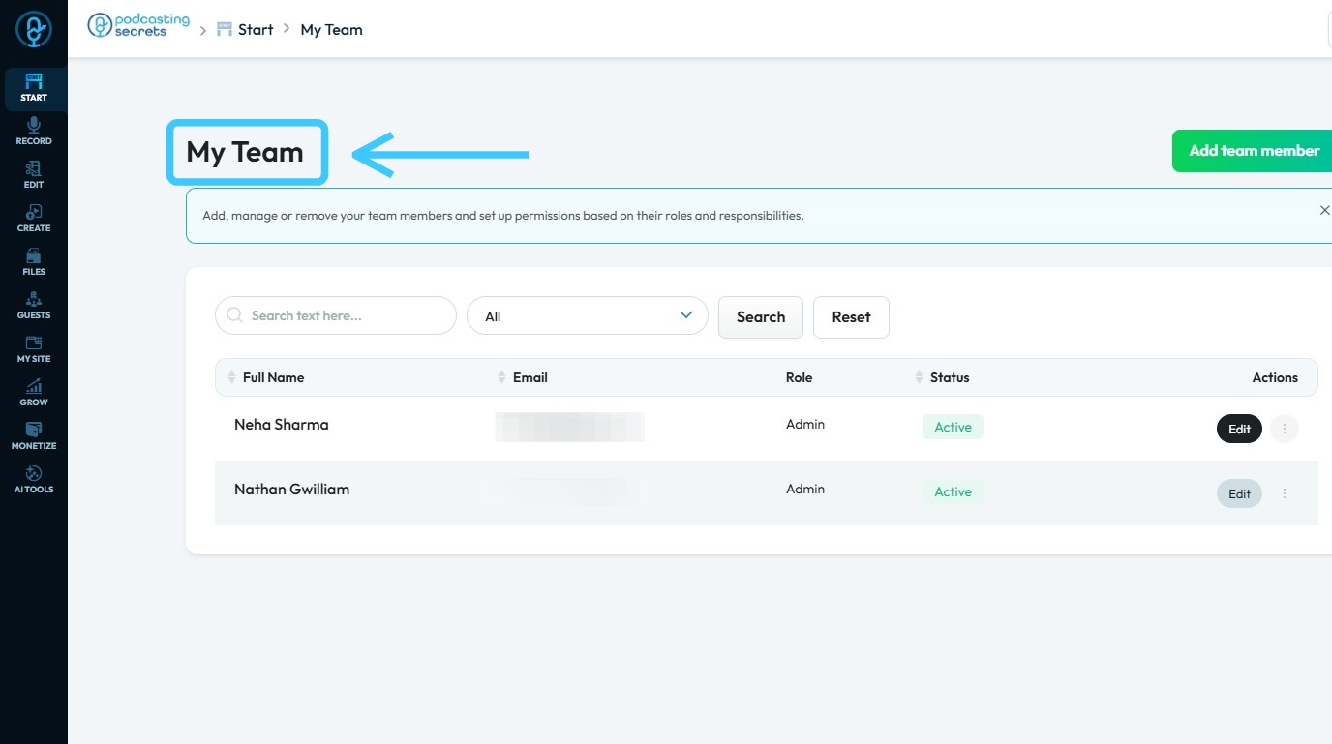
Task: Click the Active status badge for Nathan Gwilliam
Action: [x=953, y=491]
